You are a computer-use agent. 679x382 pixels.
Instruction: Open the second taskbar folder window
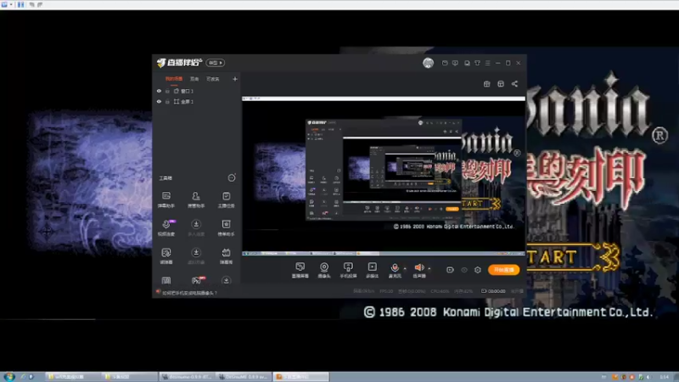pyautogui.click(x=130, y=377)
